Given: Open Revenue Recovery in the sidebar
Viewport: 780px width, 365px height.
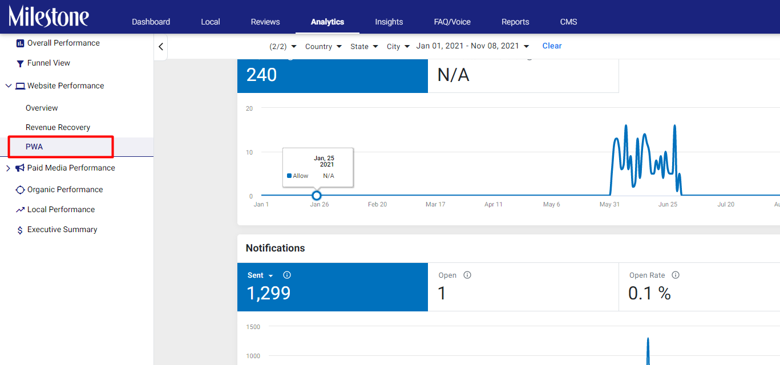Looking at the screenshot, I should (x=58, y=127).
